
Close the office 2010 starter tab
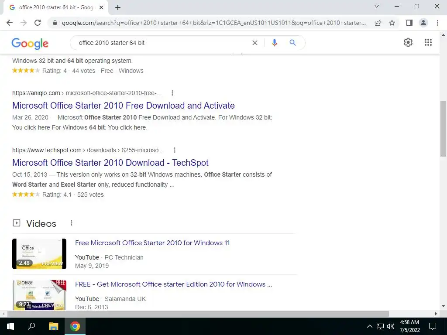[x=101, y=7]
